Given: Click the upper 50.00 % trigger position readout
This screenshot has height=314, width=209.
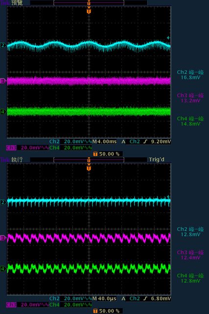Looking at the screenshot, I should tap(107, 154).
